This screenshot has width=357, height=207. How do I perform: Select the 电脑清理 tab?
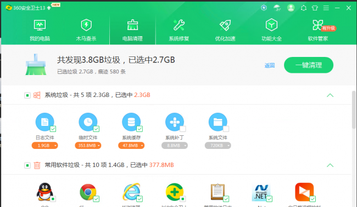(132, 30)
